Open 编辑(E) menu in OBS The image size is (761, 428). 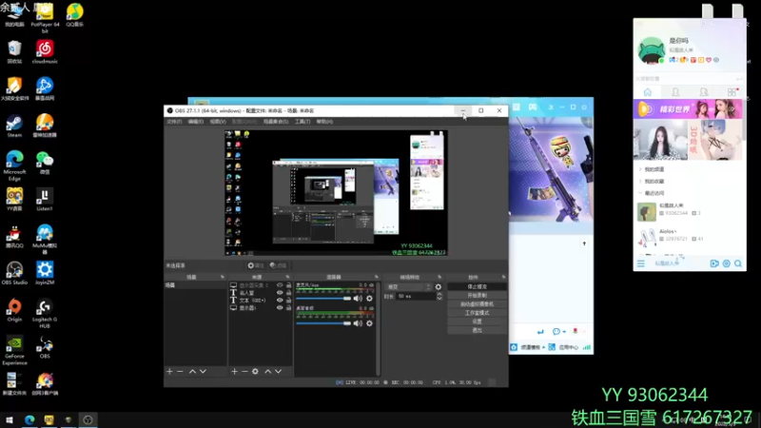coord(196,122)
